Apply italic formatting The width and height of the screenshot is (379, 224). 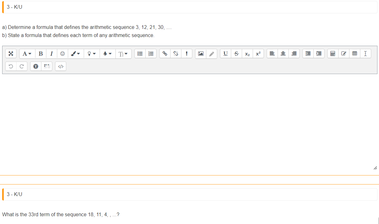pyautogui.click(x=51, y=54)
